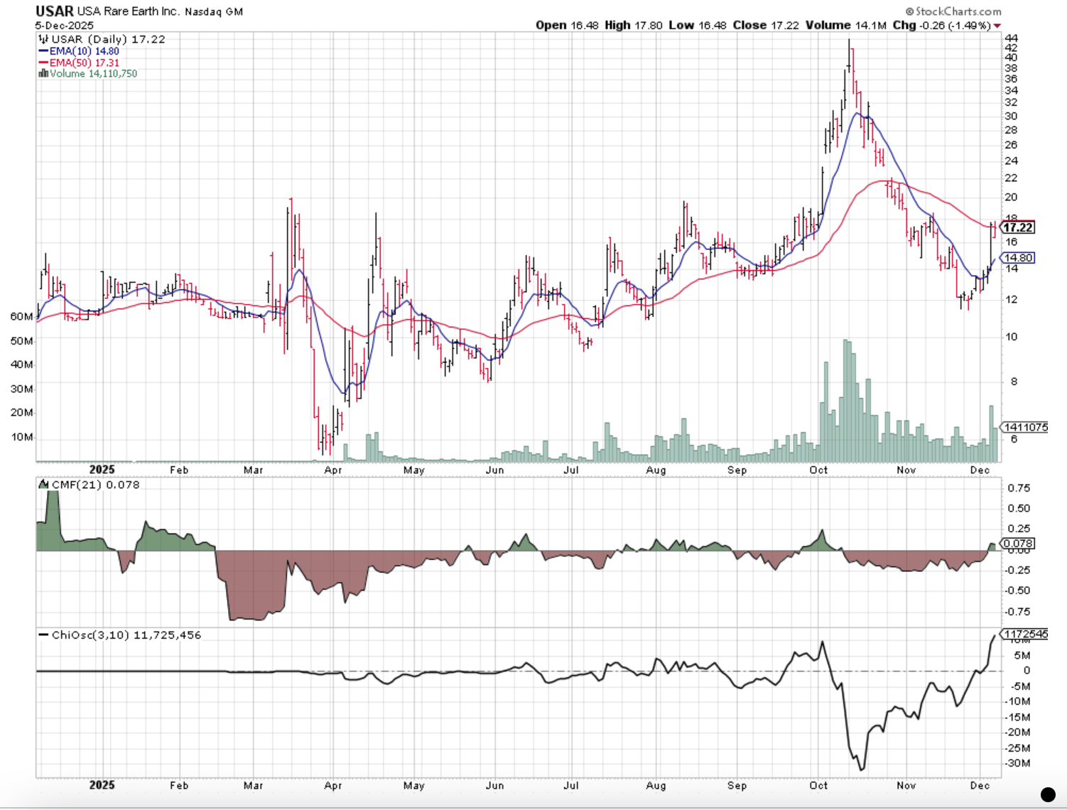Image resolution: width=1067 pixels, height=810 pixels.
Task: Click the black circle at the bottom-right corner
Action: point(1047,794)
